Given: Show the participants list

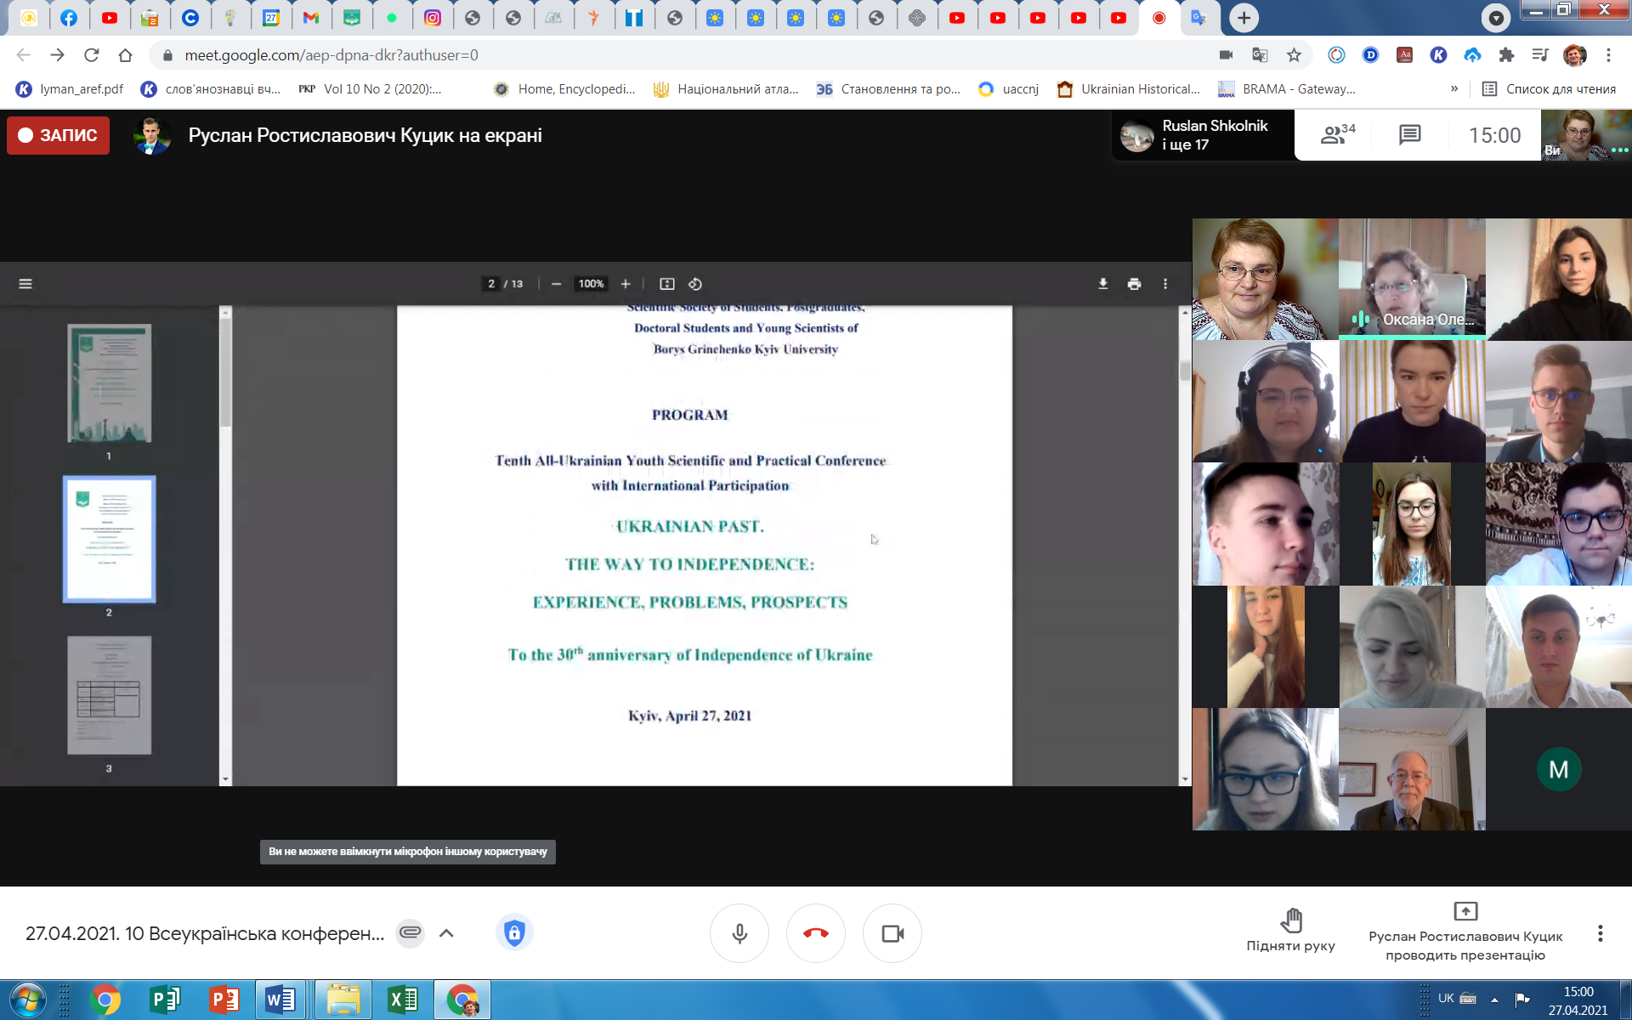Looking at the screenshot, I should tap(1337, 135).
